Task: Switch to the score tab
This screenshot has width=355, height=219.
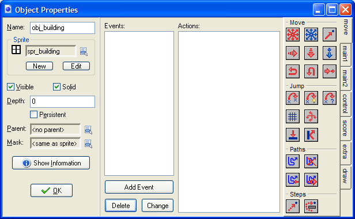Action: (345, 129)
